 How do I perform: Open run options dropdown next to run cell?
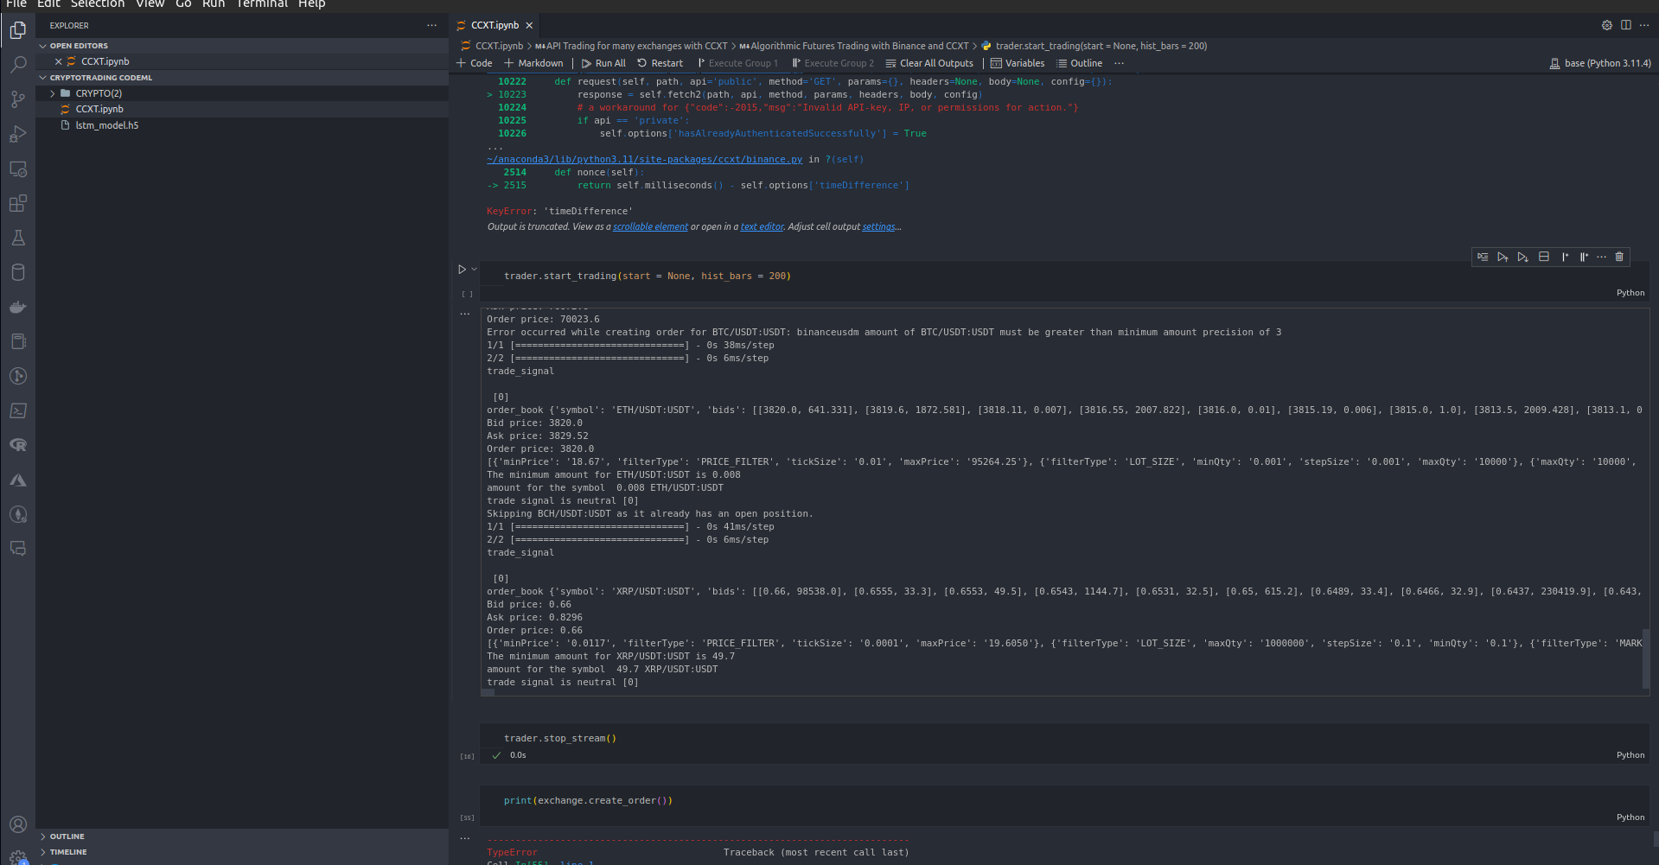[x=474, y=270]
